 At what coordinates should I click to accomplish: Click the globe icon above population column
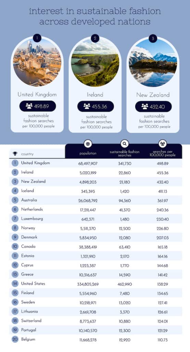88,144
